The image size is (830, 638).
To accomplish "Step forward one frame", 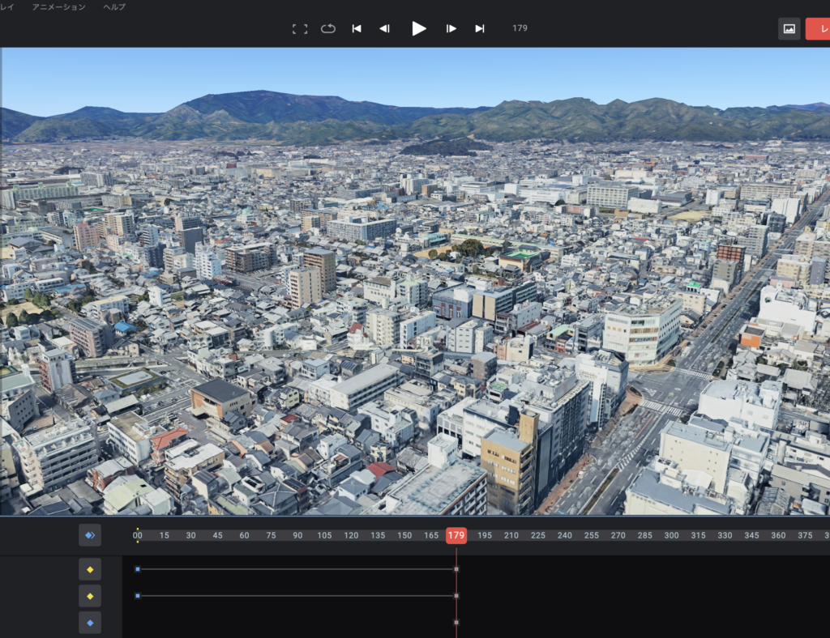I will 451,28.
